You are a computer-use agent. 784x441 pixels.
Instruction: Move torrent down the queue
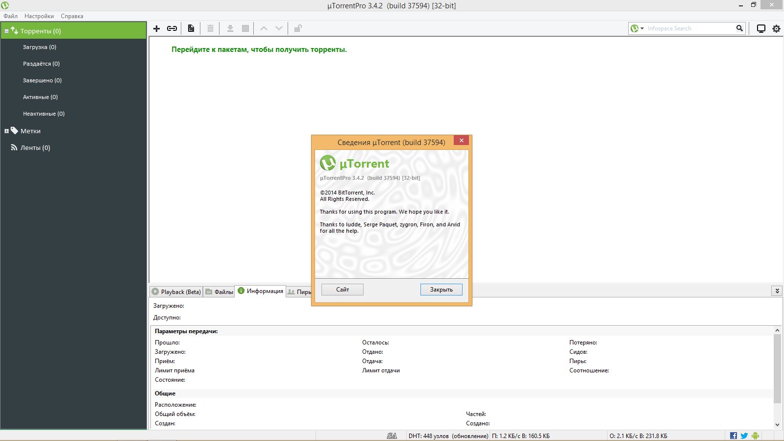coord(279,28)
